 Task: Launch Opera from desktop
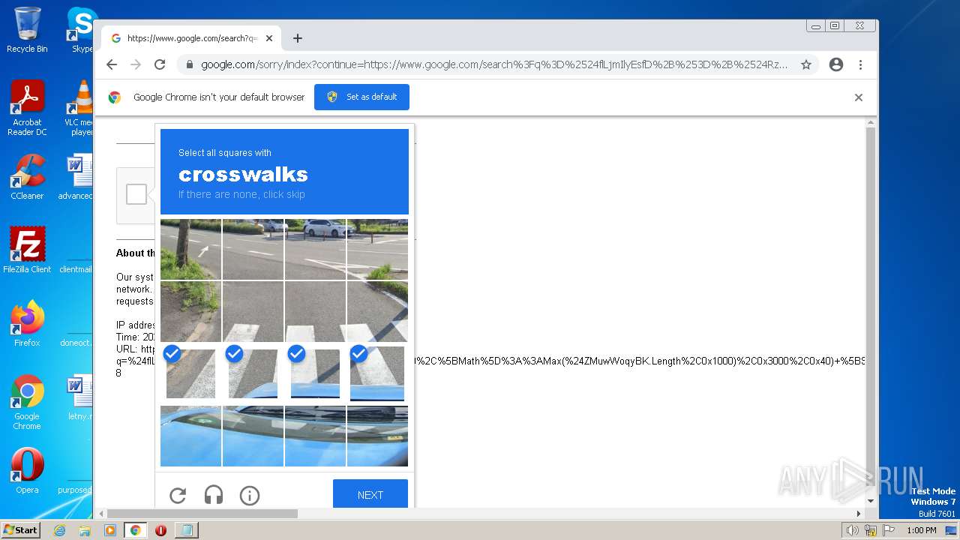tap(27, 470)
